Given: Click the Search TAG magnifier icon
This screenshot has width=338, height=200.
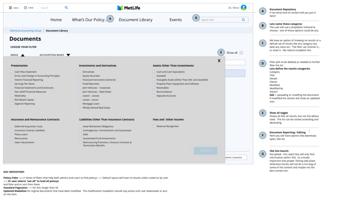Looking at the screenshot, I should coord(243,20).
